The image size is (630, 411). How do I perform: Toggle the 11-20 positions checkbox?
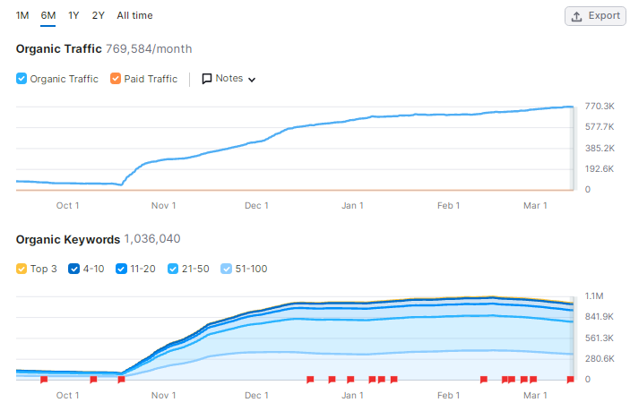[121, 269]
